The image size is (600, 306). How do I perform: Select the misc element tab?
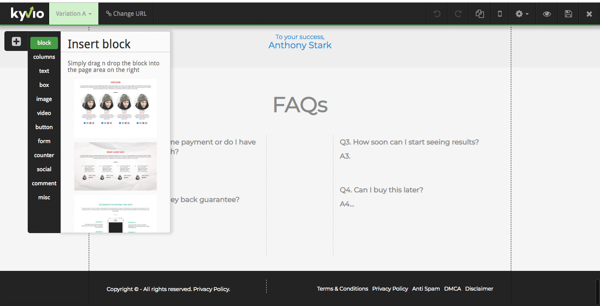pyautogui.click(x=44, y=197)
